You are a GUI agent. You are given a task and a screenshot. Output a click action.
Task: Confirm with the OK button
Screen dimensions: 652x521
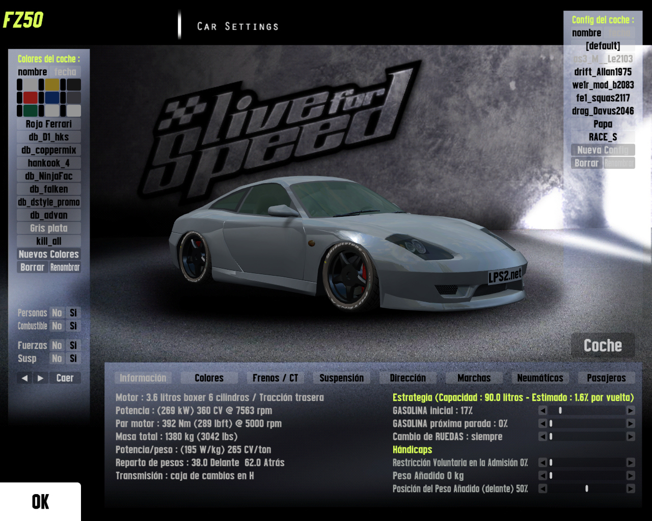tap(40, 502)
